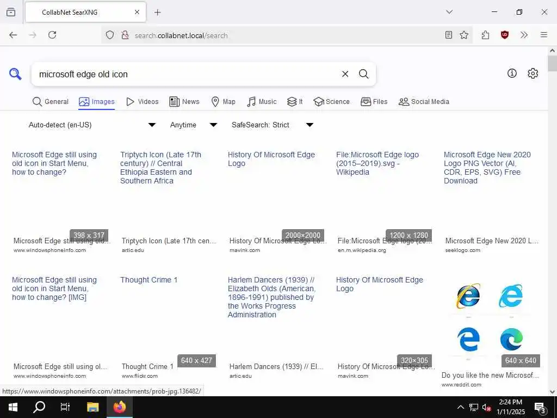Submit search with magnifier button
The image size is (557, 418).
[x=363, y=74]
